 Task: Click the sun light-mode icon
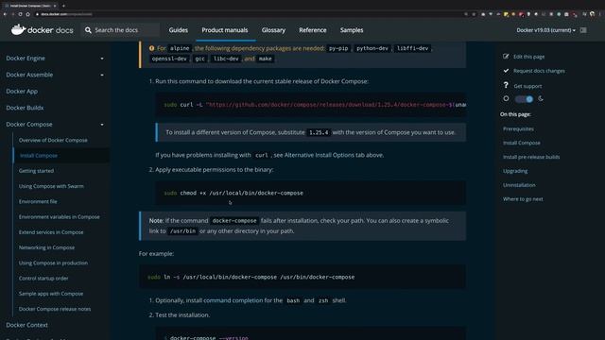506,98
